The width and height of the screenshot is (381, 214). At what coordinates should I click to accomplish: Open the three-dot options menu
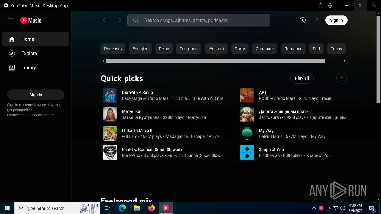pyautogui.click(x=317, y=20)
